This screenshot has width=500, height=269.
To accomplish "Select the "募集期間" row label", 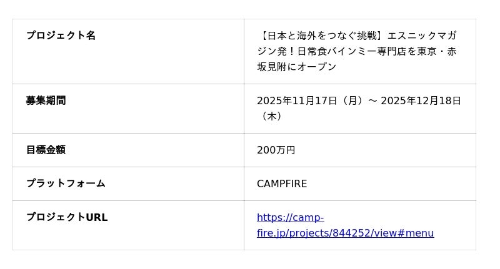I will tap(46, 100).
